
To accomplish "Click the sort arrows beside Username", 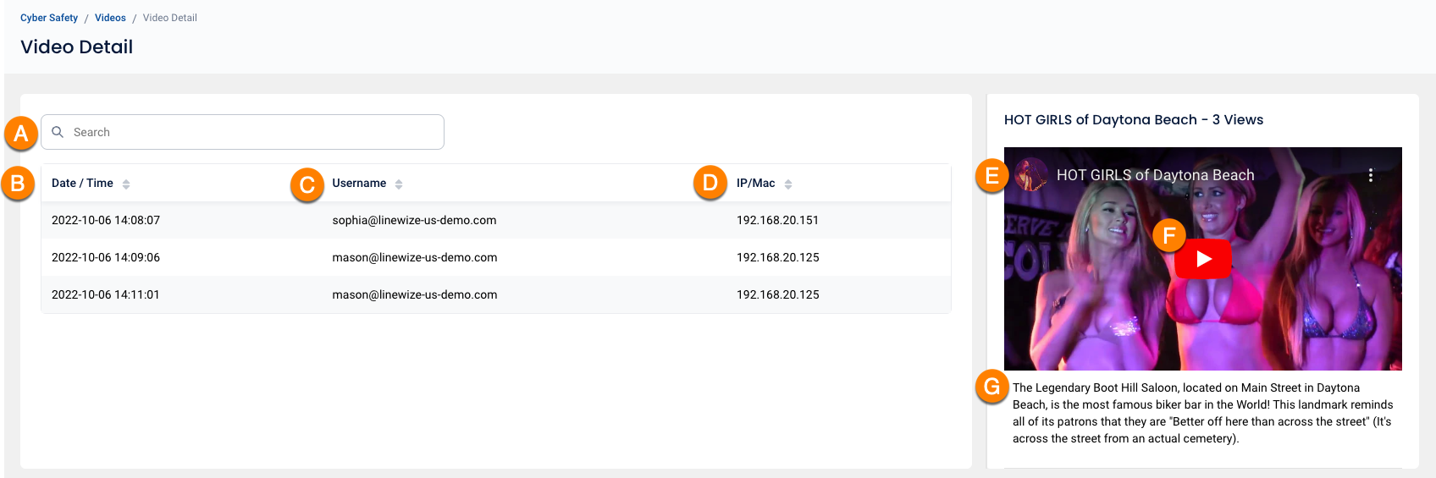I will pos(399,184).
